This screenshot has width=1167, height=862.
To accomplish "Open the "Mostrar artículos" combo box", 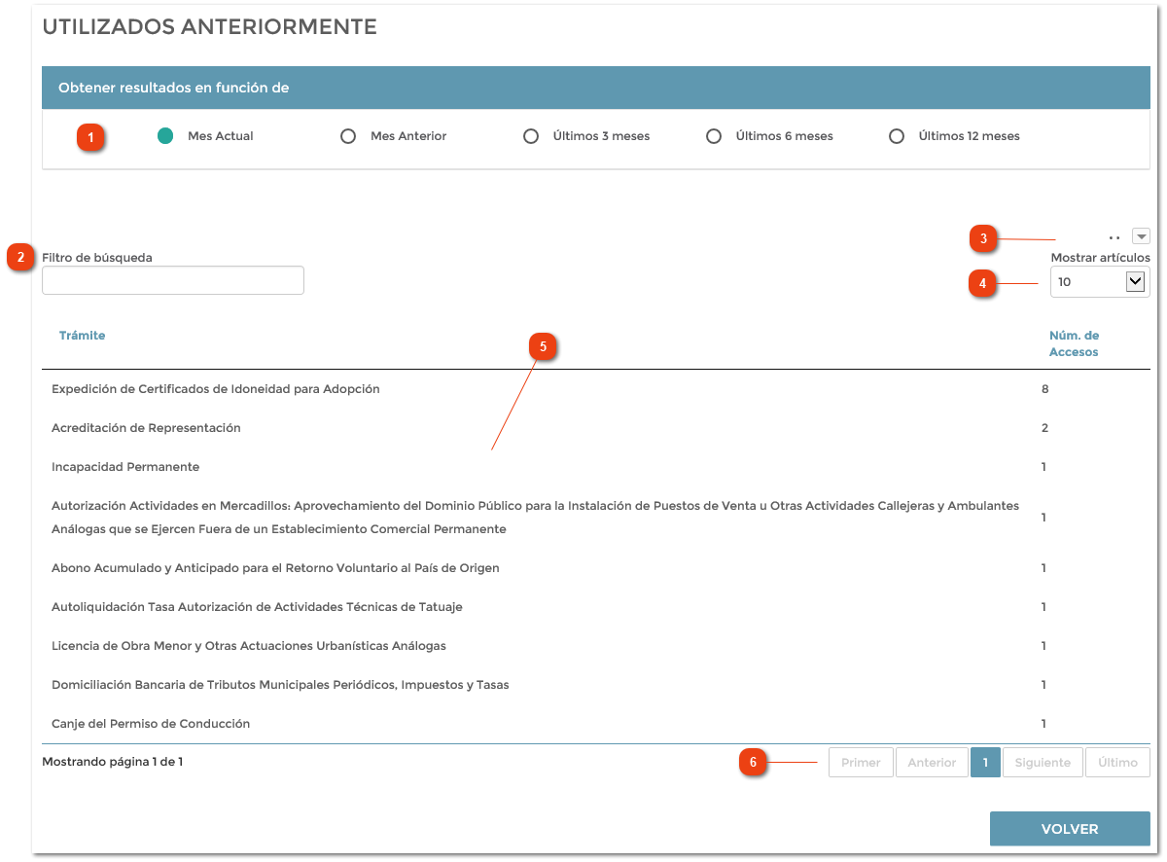I will [1099, 281].
